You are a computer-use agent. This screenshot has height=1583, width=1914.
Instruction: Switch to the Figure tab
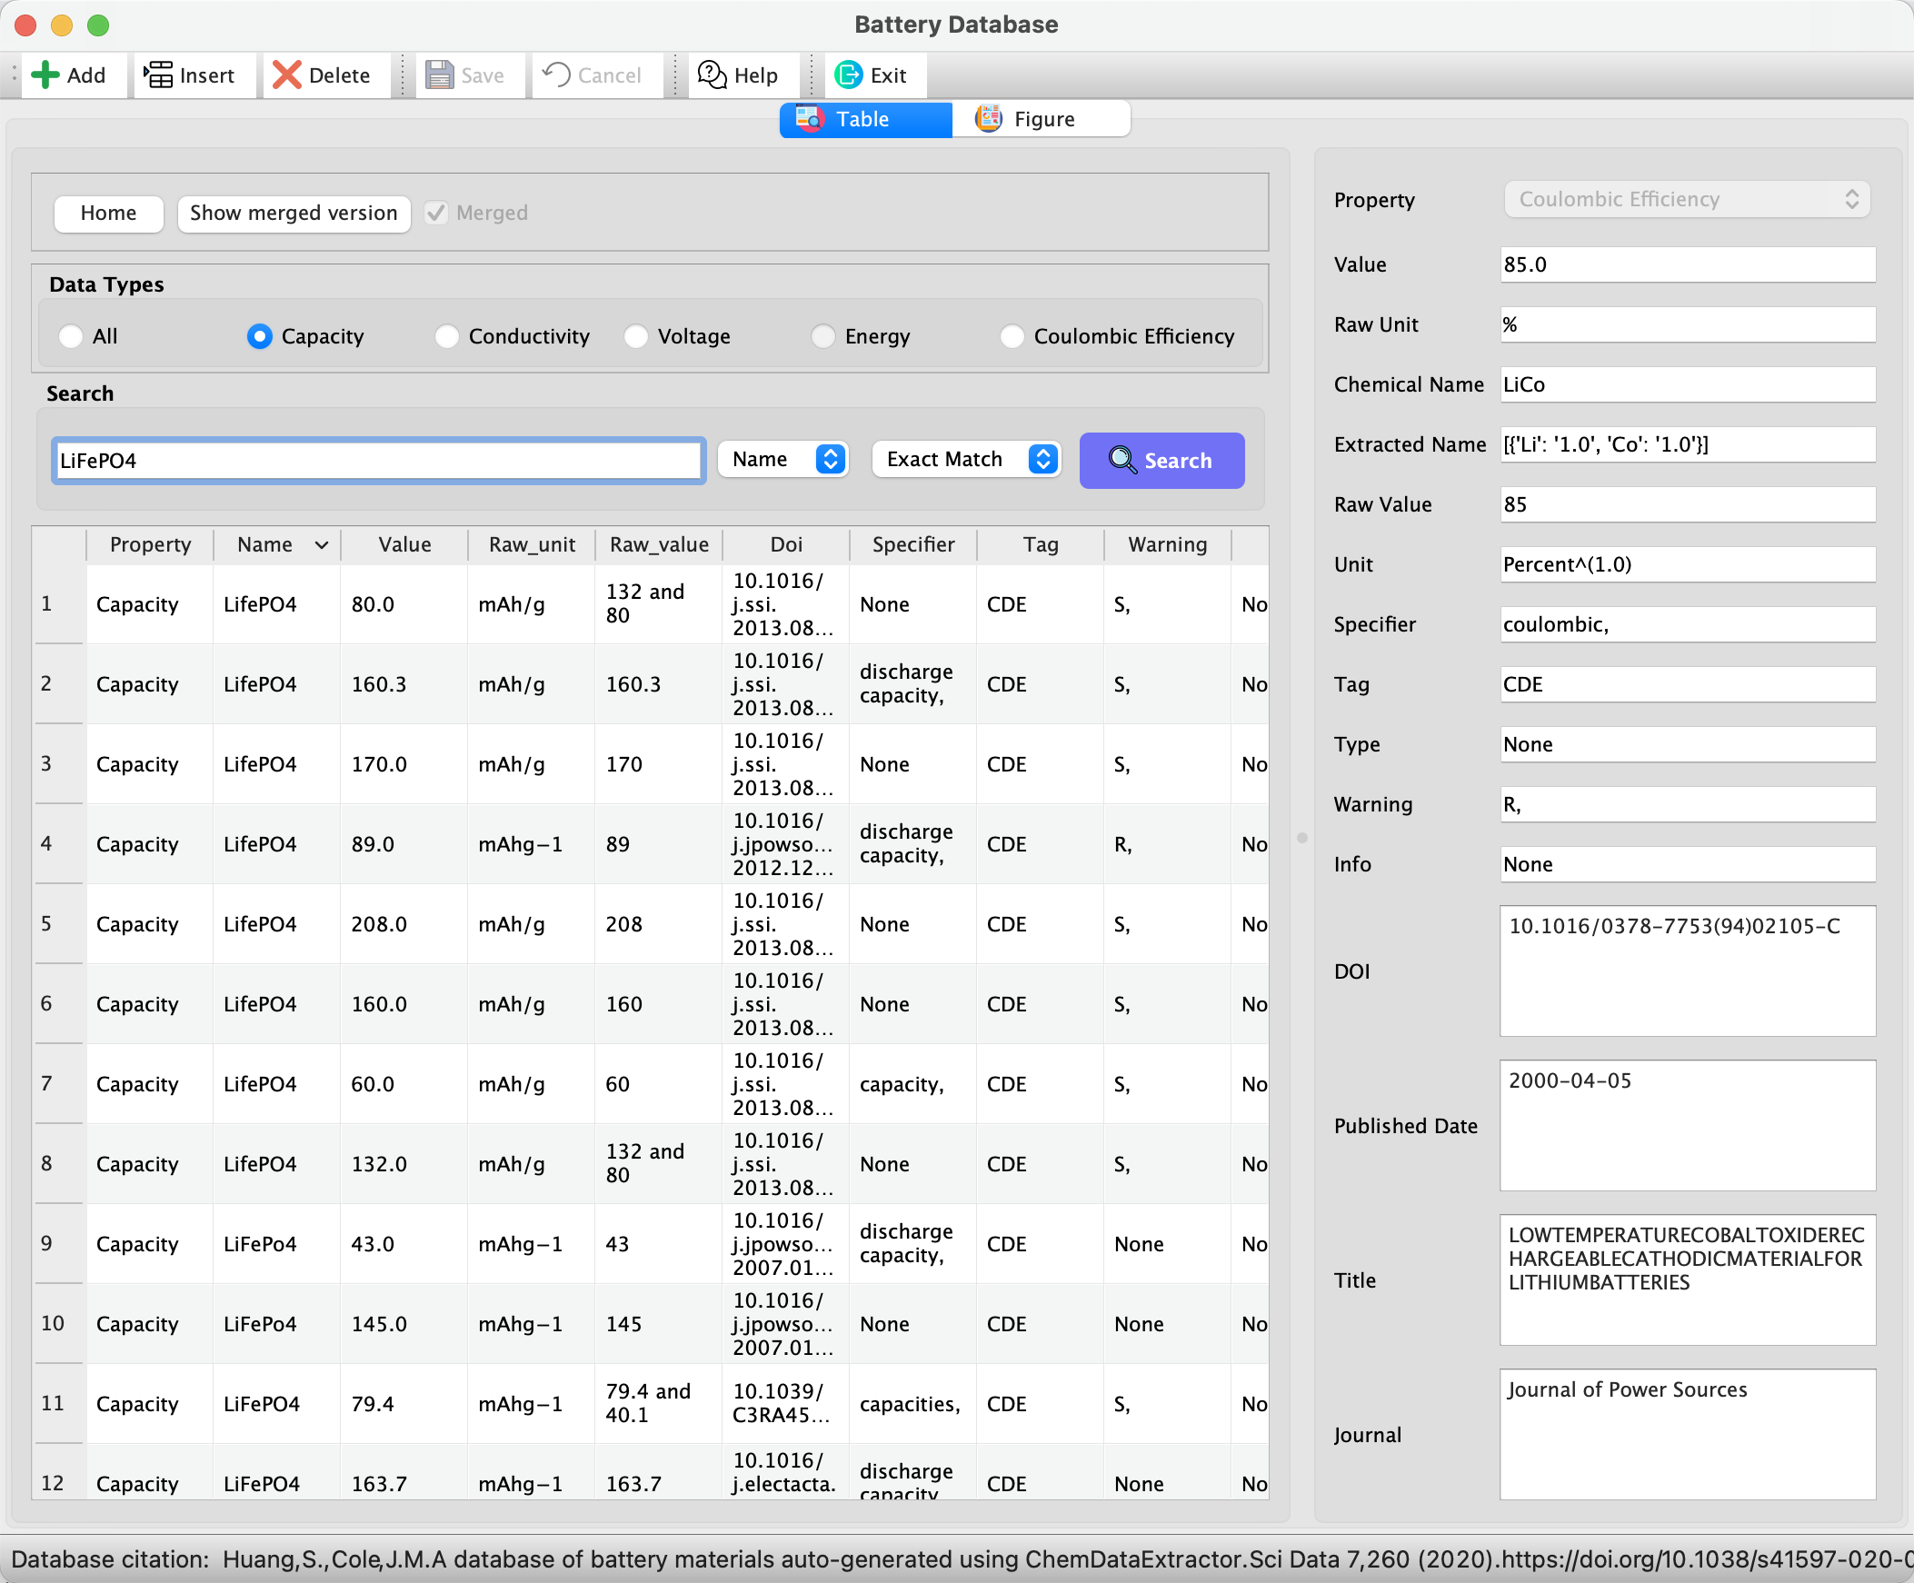click(x=1041, y=119)
